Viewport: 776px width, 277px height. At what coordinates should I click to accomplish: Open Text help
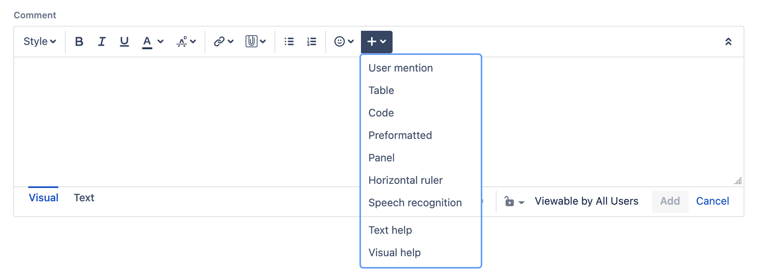point(421,230)
